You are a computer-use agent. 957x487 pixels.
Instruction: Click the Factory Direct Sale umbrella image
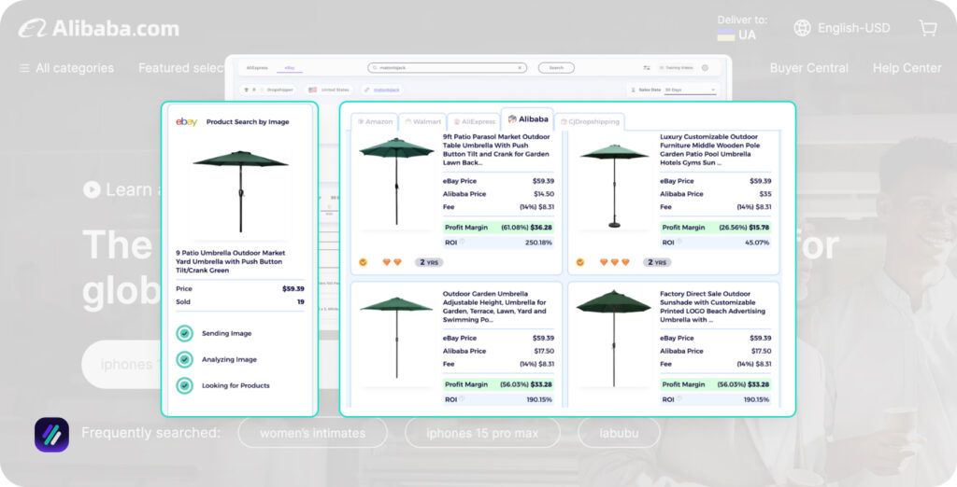click(613, 339)
